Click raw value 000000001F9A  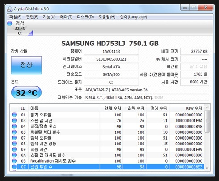[x=189, y=120]
